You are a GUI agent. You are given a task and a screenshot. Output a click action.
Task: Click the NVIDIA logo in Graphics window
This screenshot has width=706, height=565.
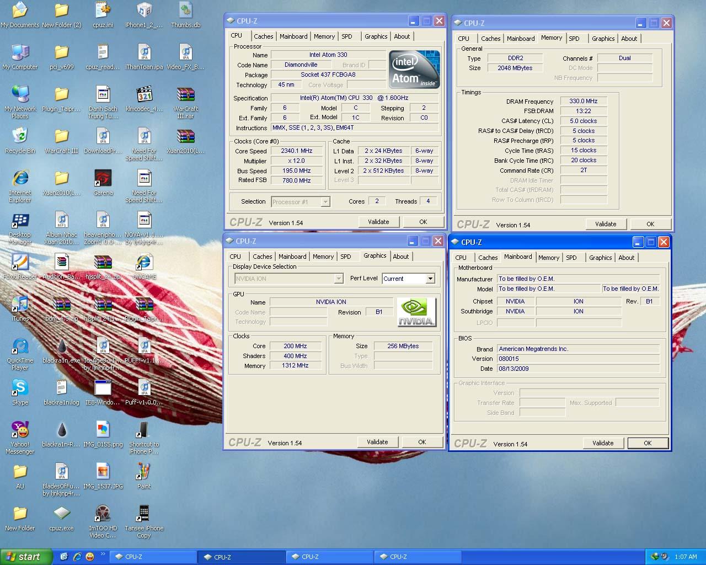click(416, 312)
